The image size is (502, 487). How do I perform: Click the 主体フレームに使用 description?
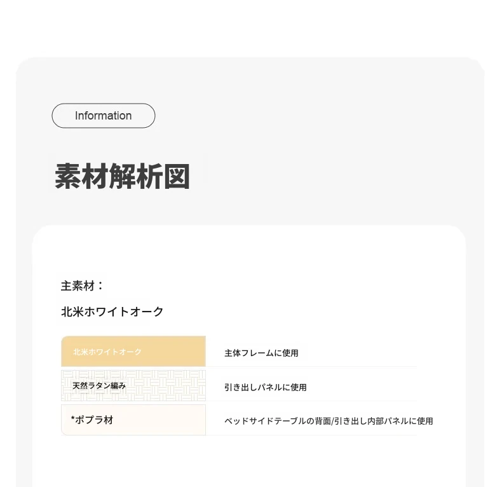[261, 353]
